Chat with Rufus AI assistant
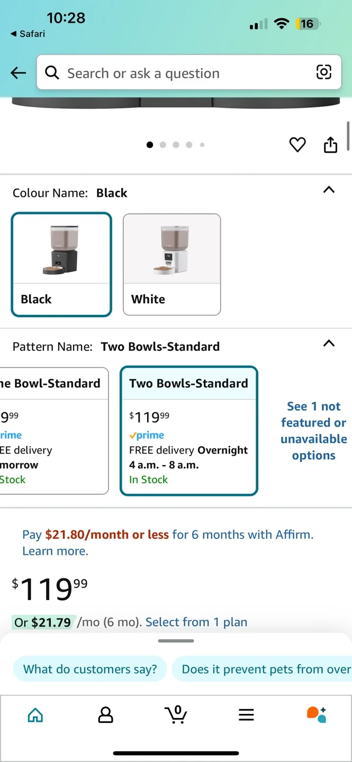This screenshot has width=352, height=762. (x=317, y=714)
